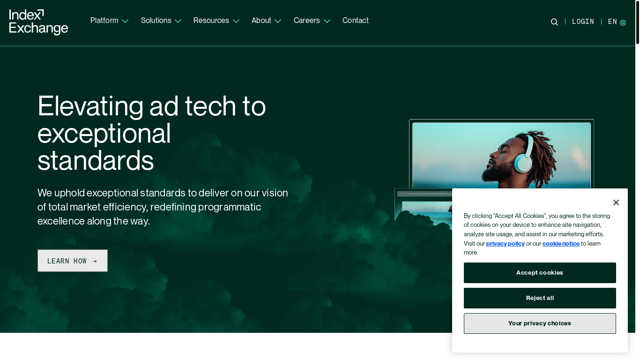Viewport: 640px width, 360px height.
Task: Open the About nav item
Action: pyautogui.click(x=261, y=21)
